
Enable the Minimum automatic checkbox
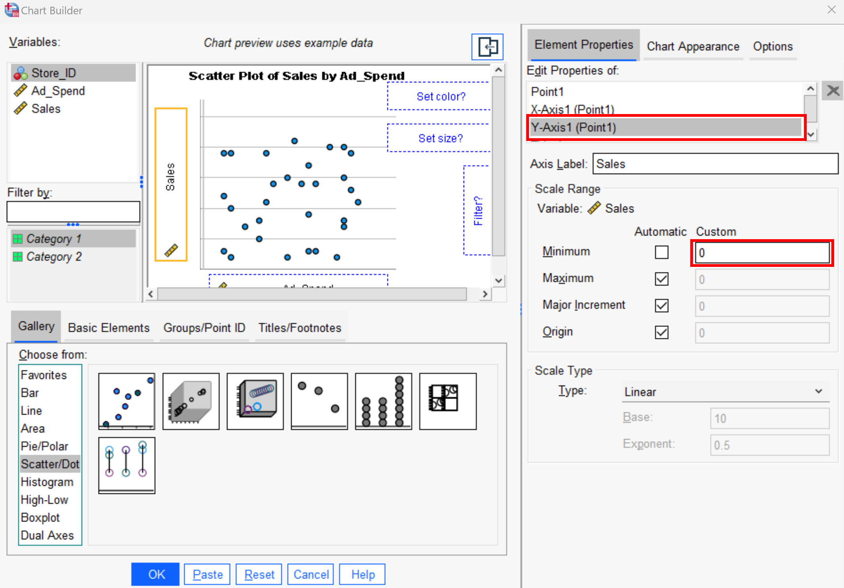[x=661, y=252]
